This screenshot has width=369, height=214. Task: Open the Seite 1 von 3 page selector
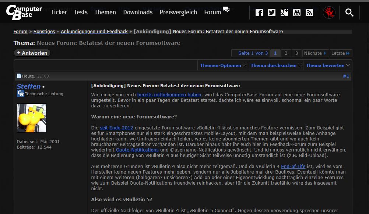pos(251,53)
